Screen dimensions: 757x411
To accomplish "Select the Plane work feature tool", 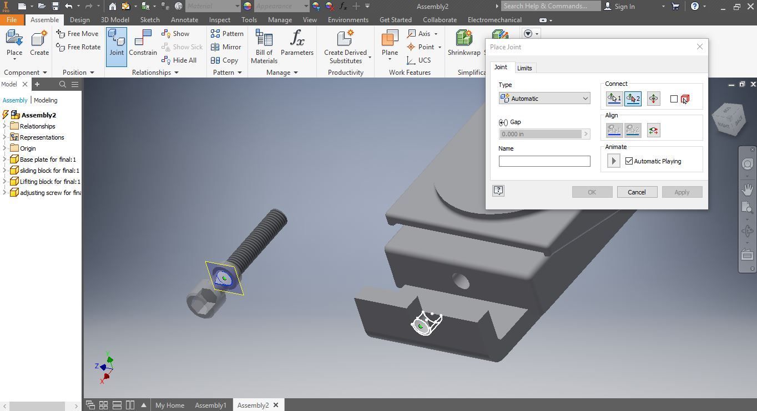I will click(x=390, y=43).
